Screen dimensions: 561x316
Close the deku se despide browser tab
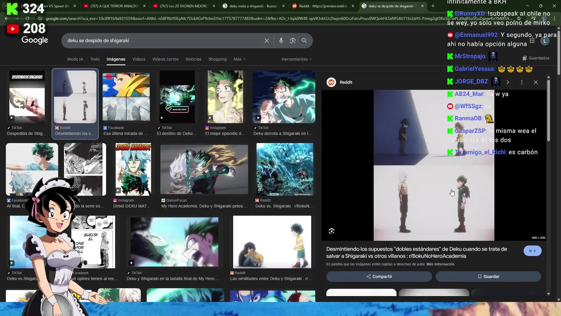point(423,6)
